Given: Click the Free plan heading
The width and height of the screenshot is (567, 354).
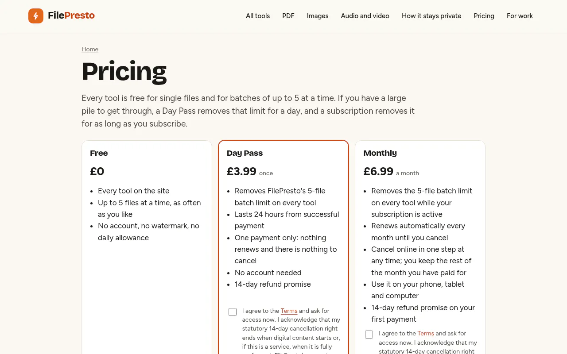Looking at the screenshot, I should tap(99, 153).
